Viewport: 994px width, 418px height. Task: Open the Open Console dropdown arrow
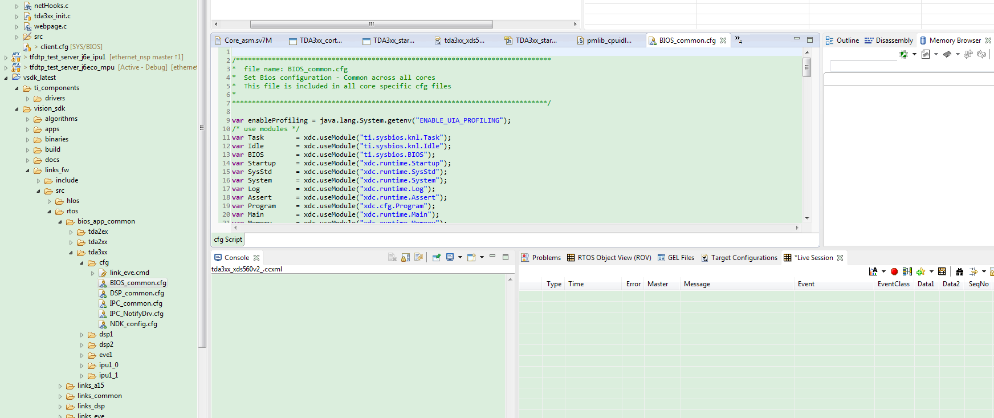click(482, 257)
